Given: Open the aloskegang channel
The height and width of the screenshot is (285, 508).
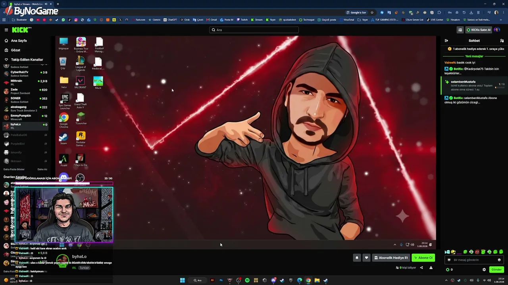Looking at the screenshot, I should coord(25,108).
